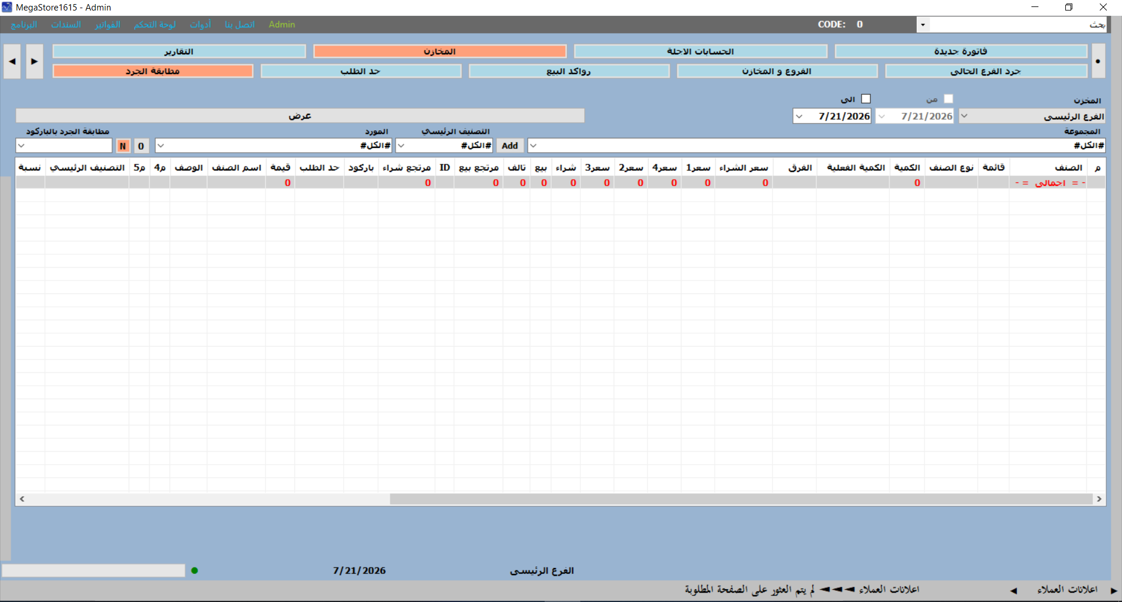Image resolution: width=1122 pixels, height=602 pixels.
Task: Open the barcode matching dropdown
Action: pyautogui.click(x=22, y=146)
